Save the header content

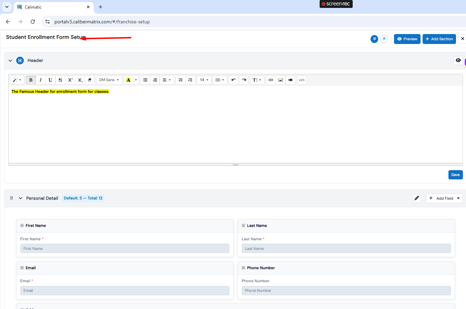455,175
